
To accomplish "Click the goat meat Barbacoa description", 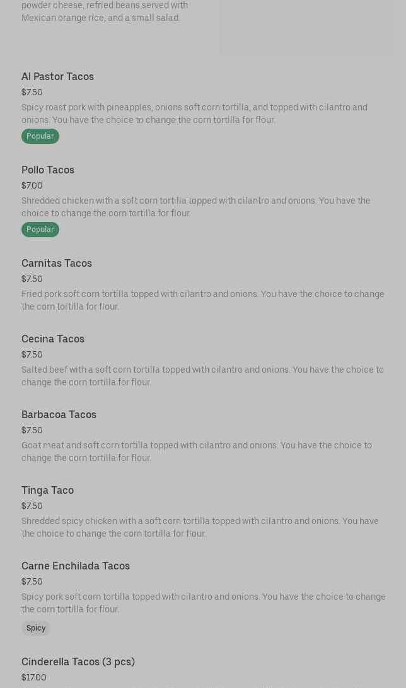I will coord(196,452).
